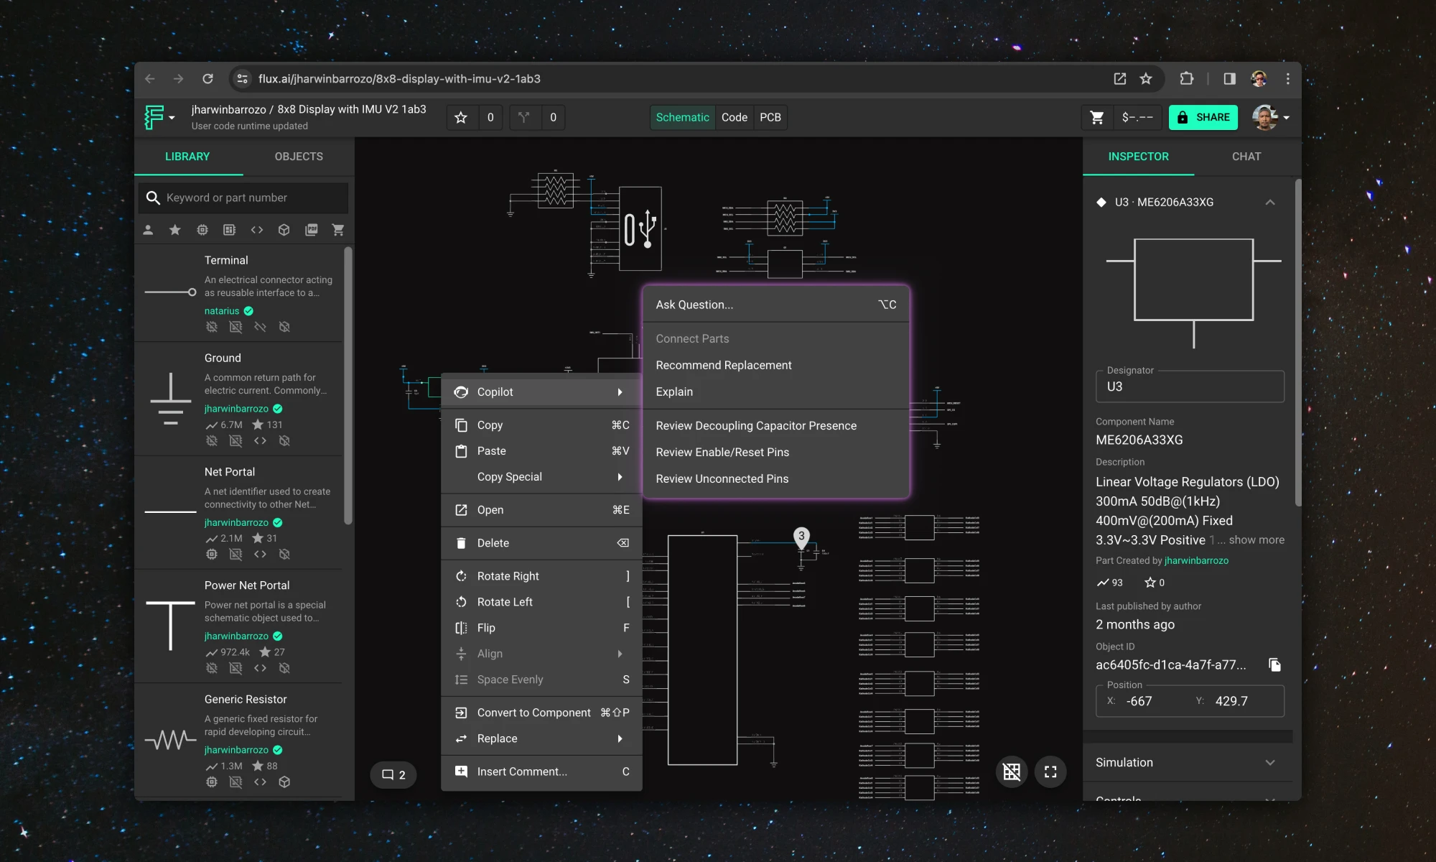
Task: Filter library by 3D model cube icon
Action: pyautogui.click(x=284, y=230)
